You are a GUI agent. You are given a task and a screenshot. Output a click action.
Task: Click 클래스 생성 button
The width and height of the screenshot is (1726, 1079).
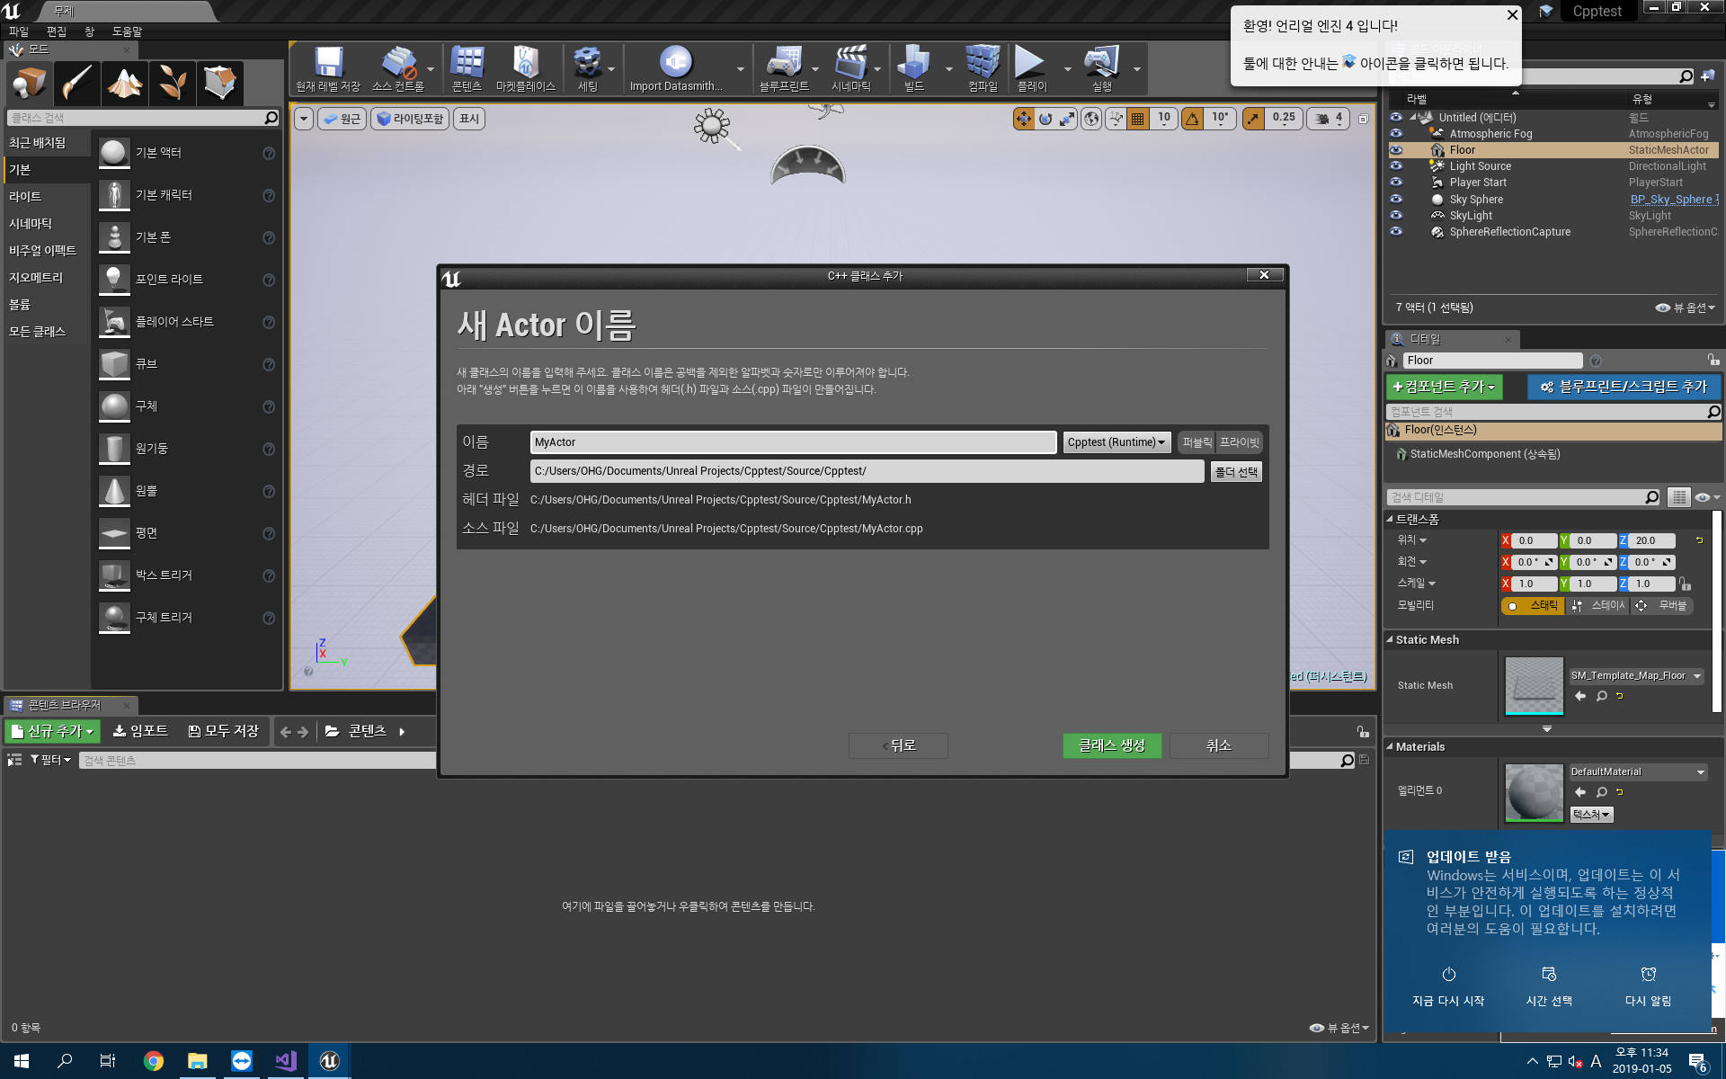pos(1111,745)
